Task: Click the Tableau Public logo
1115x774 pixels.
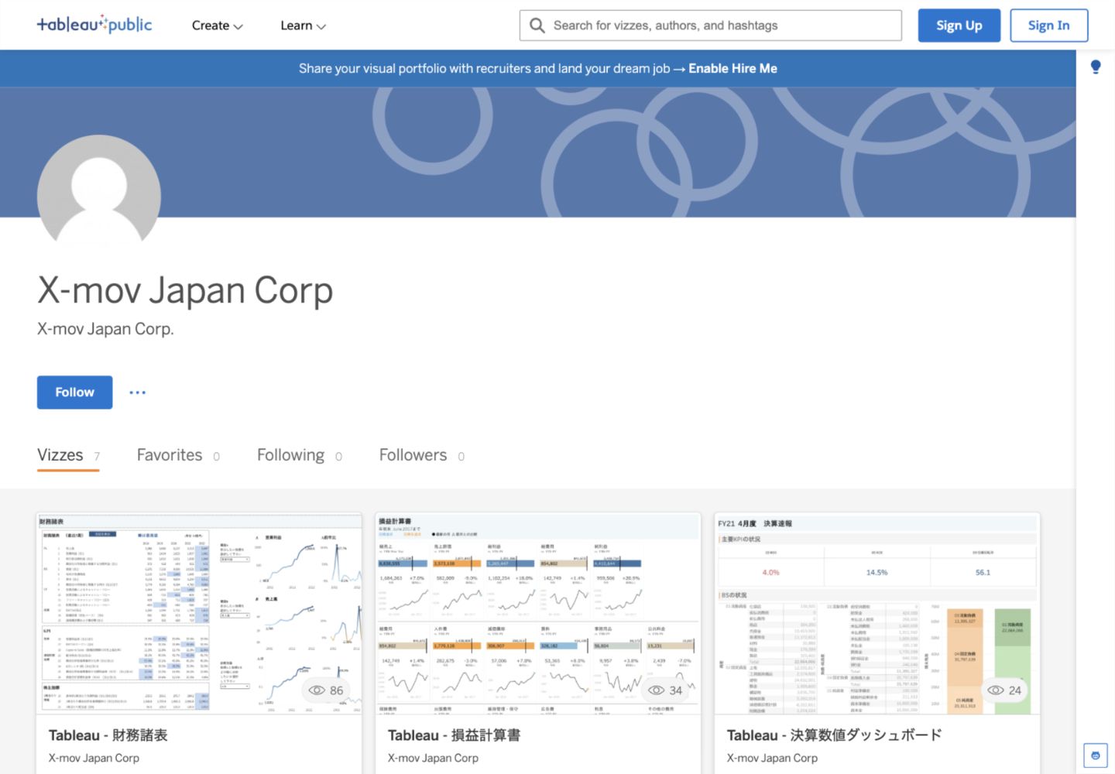Action: [94, 25]
